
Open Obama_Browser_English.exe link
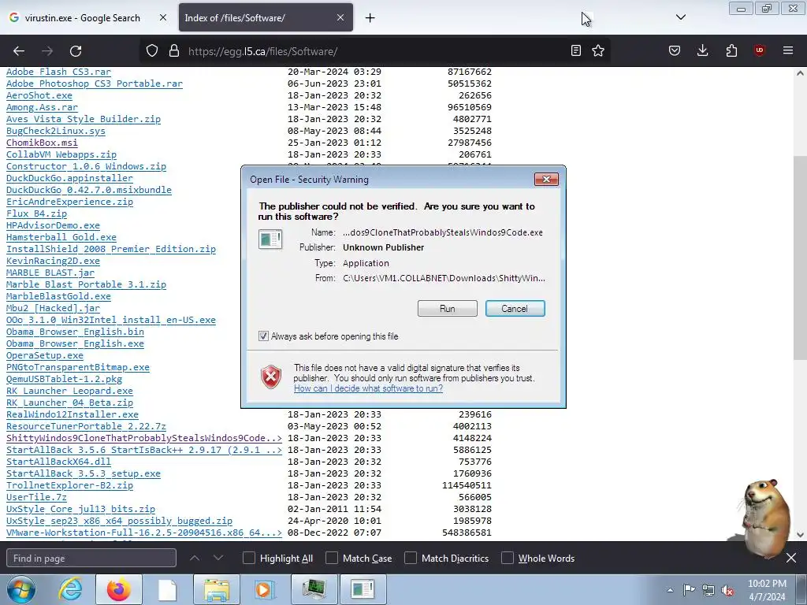click(75, 343)
